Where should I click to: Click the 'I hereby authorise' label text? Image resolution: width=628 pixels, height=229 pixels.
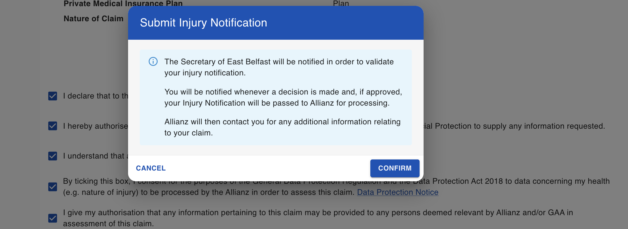95,126
